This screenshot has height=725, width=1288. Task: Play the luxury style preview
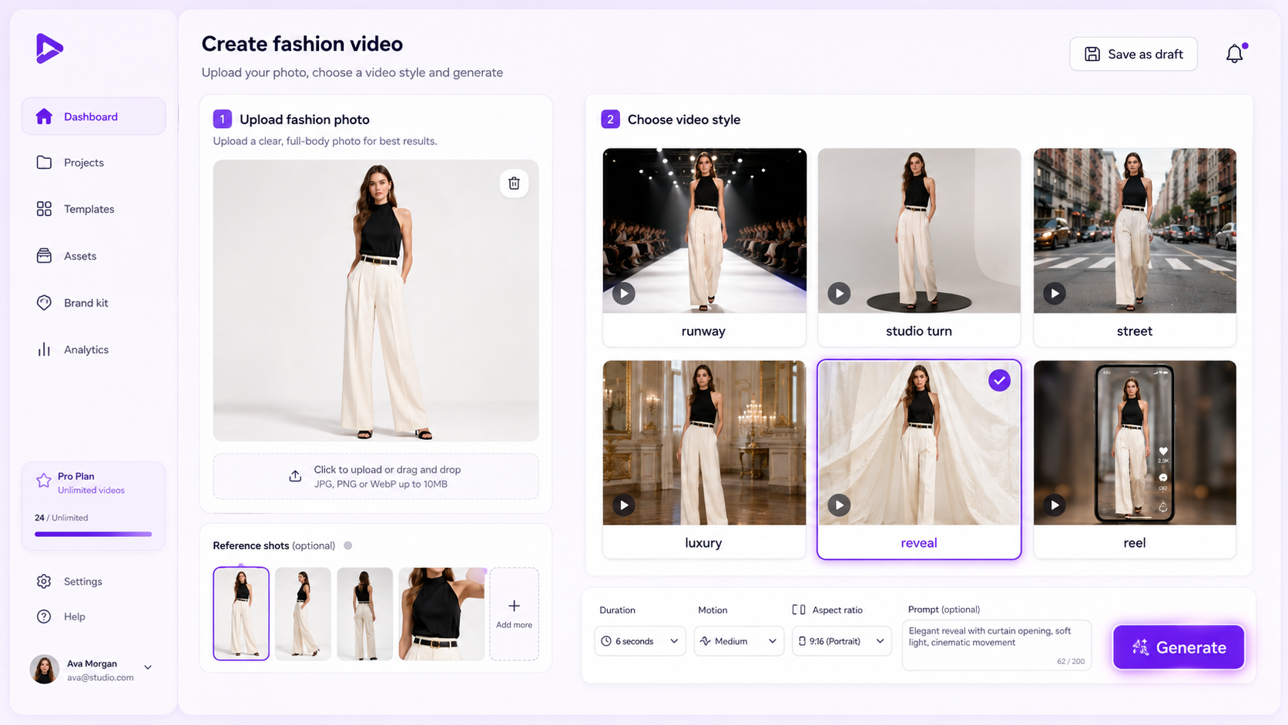pos(624,505)
